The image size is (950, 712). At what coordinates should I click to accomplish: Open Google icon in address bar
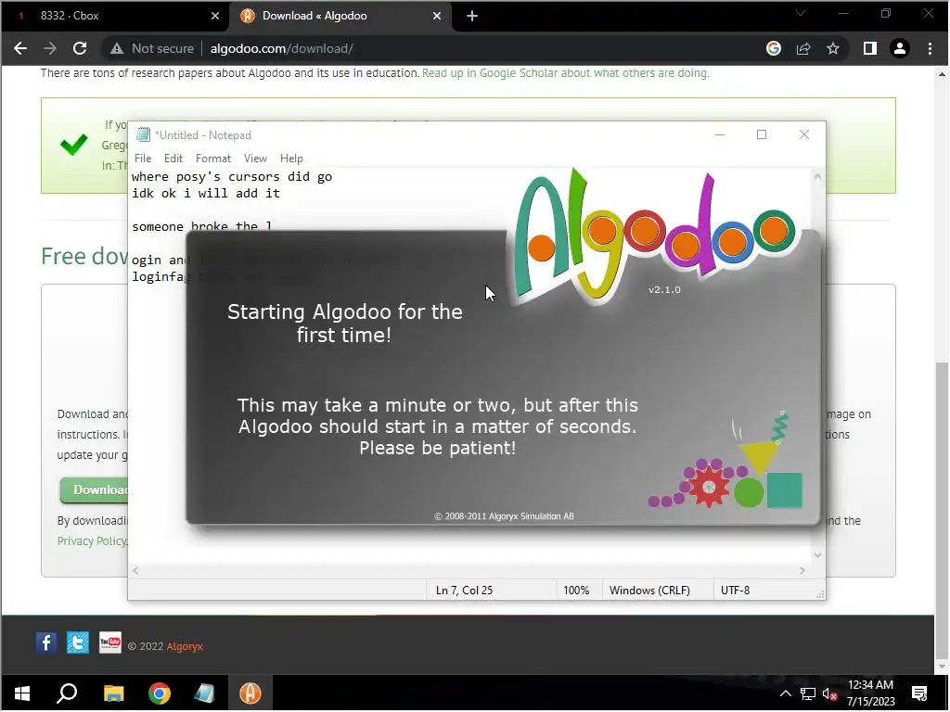pyautogui.click(x=773, y=48)
